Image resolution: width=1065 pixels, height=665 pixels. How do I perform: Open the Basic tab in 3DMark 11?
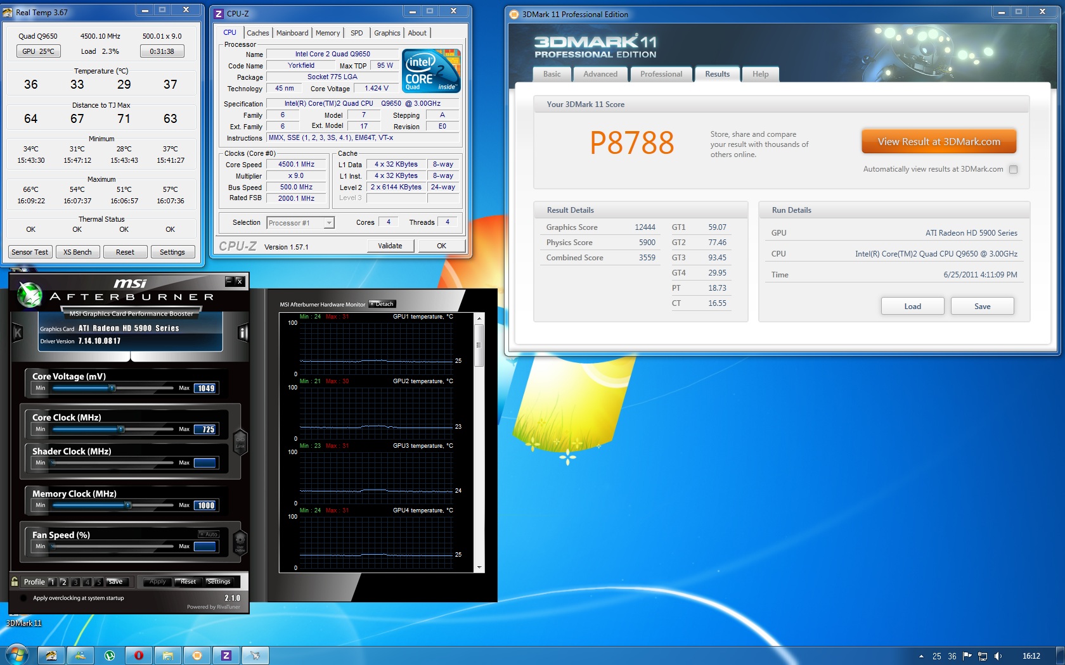[x=552, y=74]
